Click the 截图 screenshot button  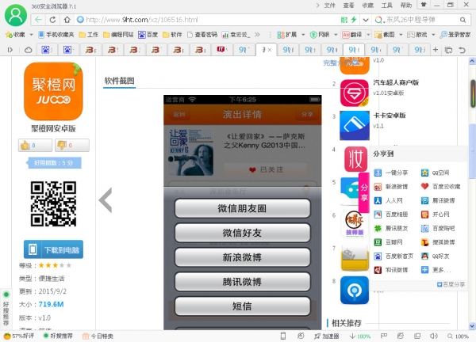coord(385,35)
